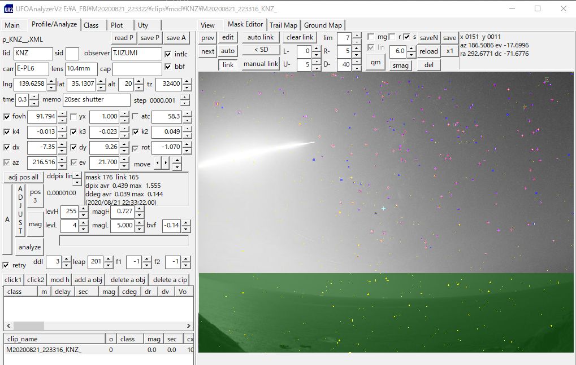Switch to the Trail Map tab
The image size is (576, 365).
(x=283, y=25)
